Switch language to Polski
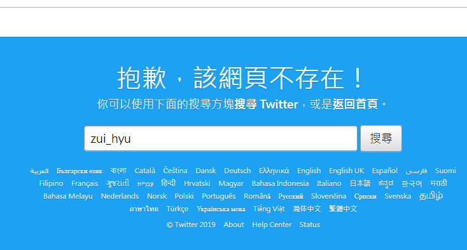Viewport: 467px width, 250px height. (184, 196)
